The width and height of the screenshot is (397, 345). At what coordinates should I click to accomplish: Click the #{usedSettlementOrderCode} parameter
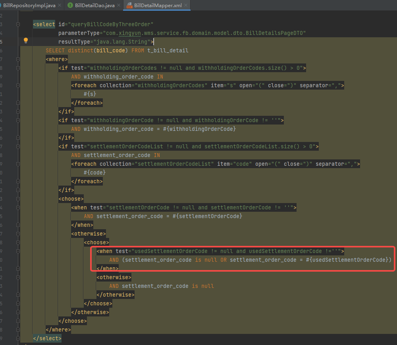[347, 260]
